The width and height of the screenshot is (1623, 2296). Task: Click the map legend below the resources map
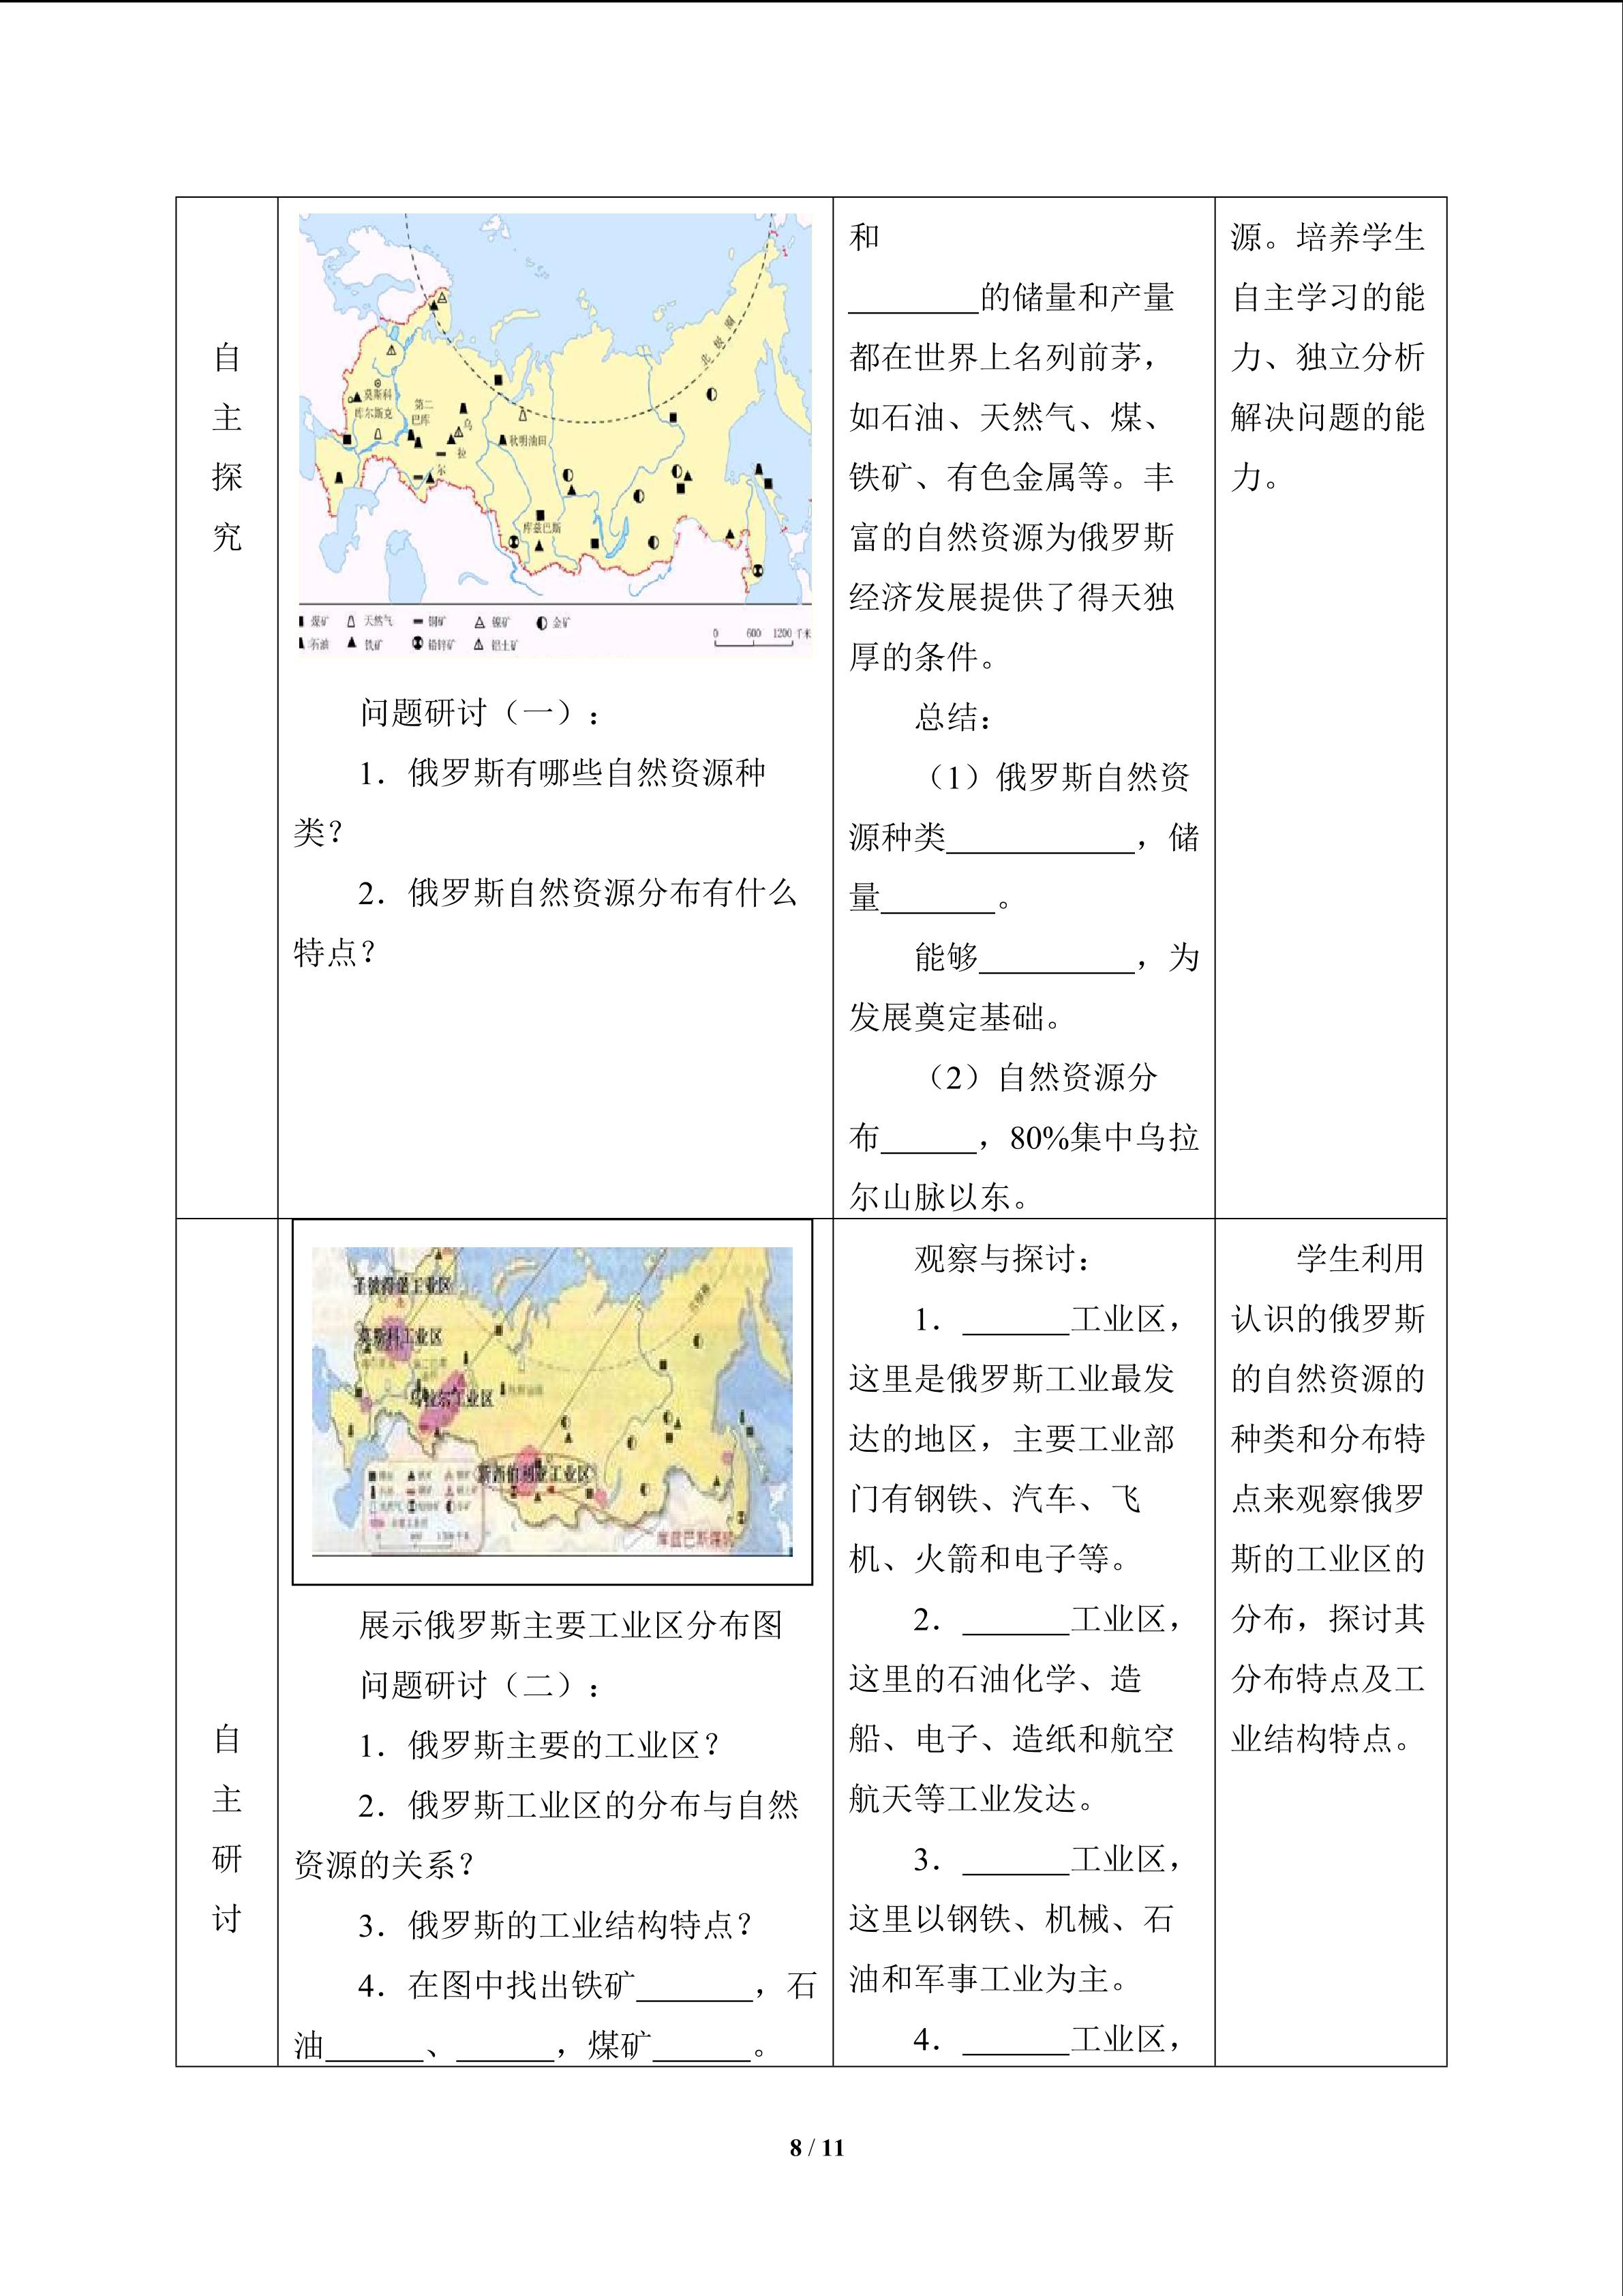click(556, 632)
